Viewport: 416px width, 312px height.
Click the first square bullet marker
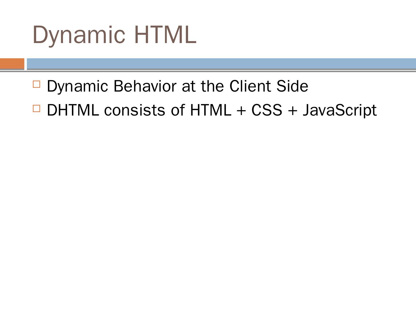pos(37,84)
